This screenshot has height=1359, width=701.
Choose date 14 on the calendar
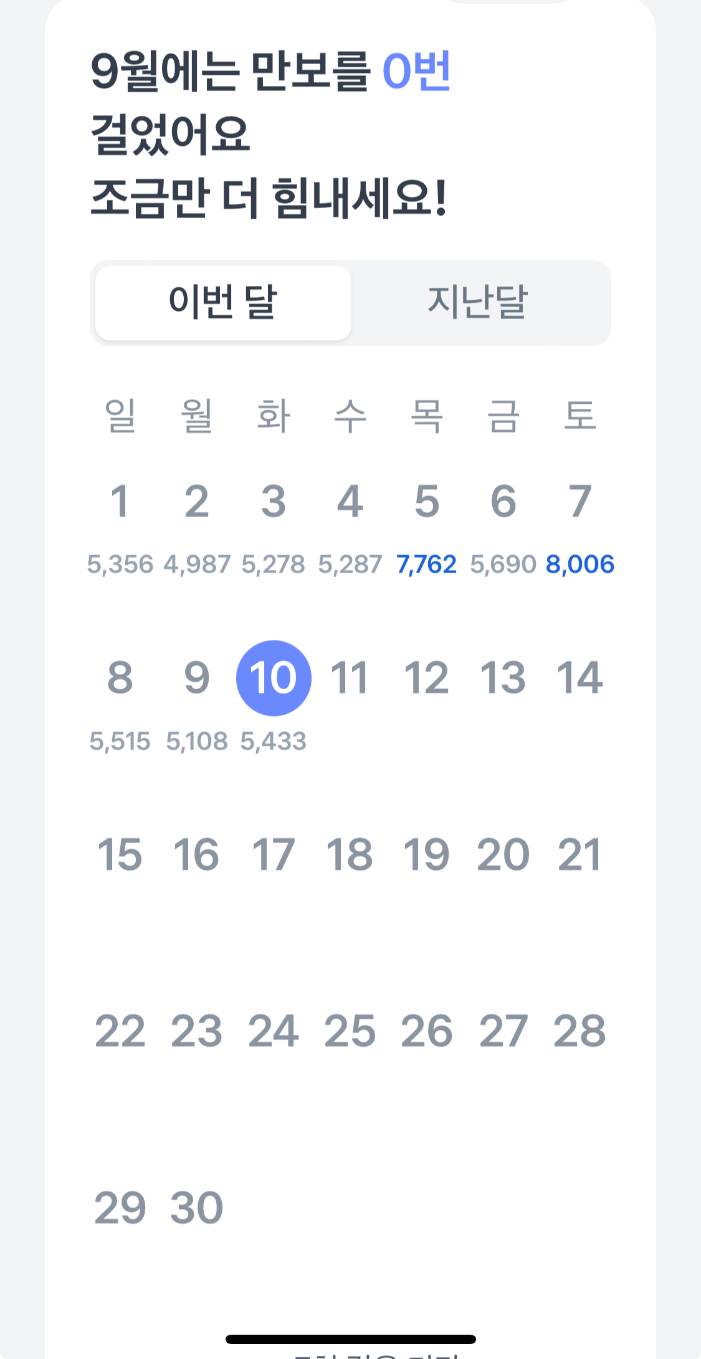(579, 678)
